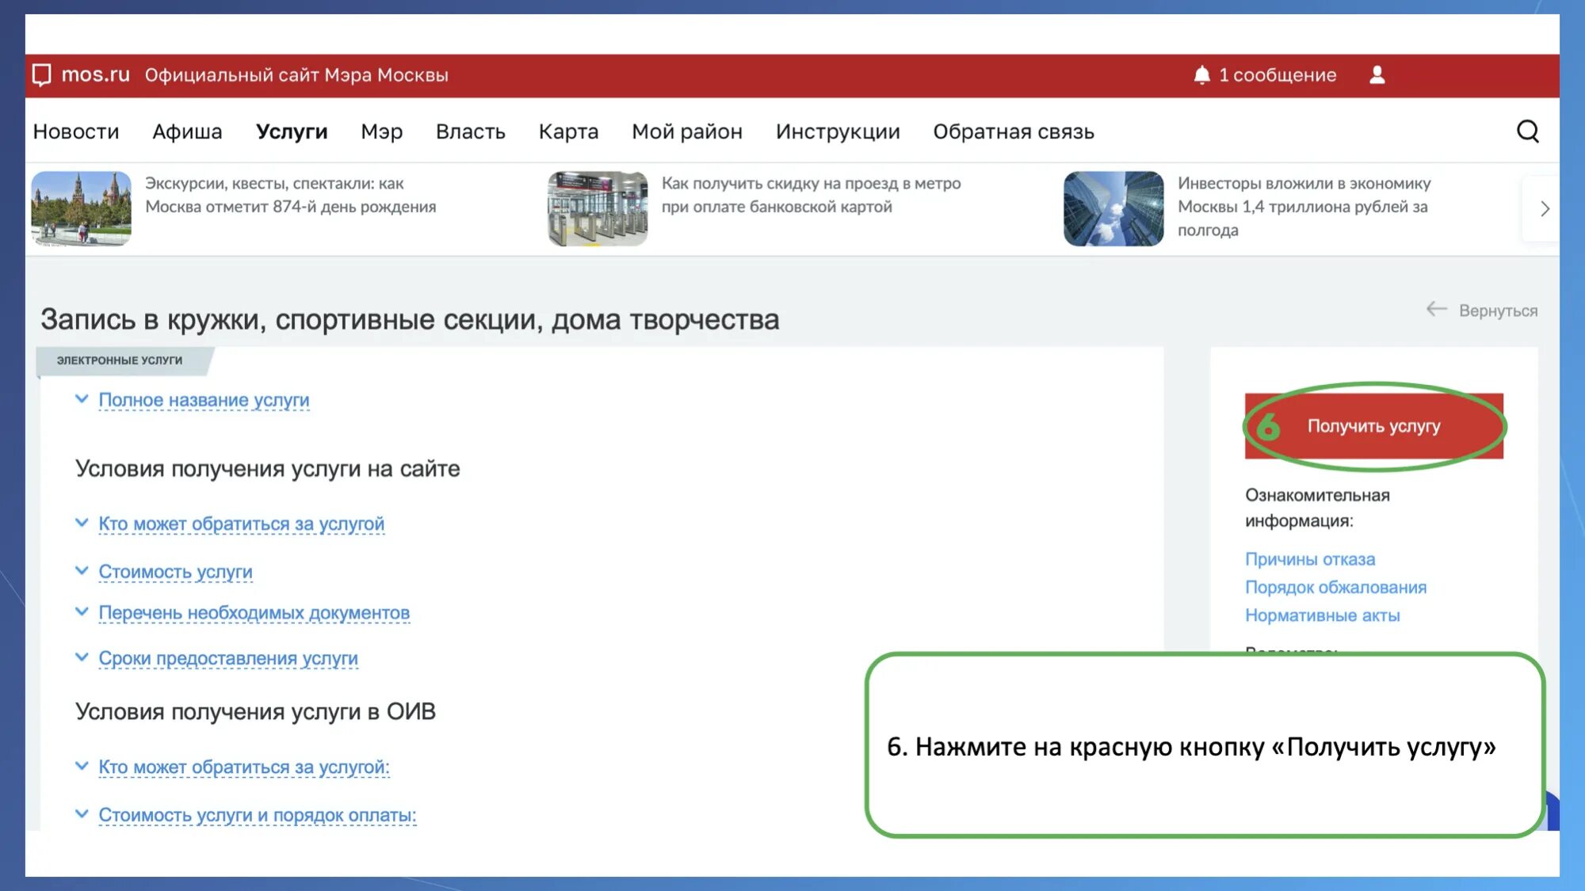Click the news carousel next arrow
Viewport: 1585px width, 891px height.
coord(1545,209)
